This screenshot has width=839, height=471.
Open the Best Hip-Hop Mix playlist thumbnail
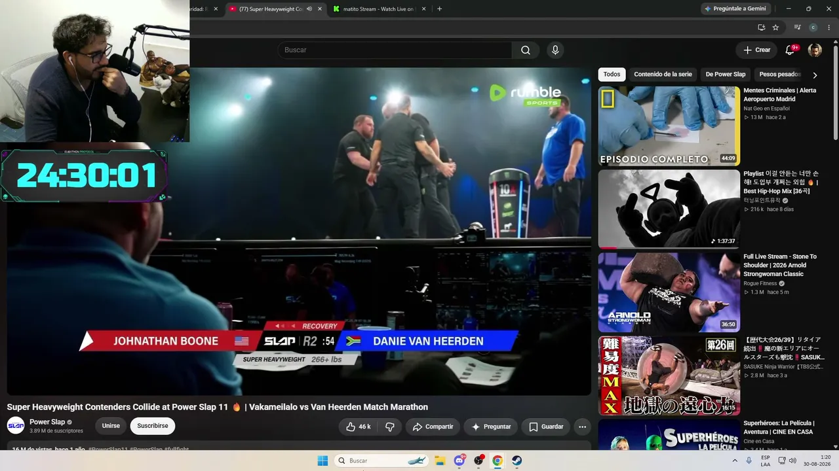[x=669, y=209]
